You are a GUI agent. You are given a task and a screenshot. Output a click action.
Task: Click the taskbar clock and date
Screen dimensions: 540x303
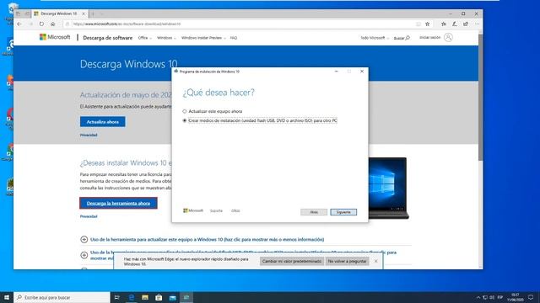(x=516, y=297)
